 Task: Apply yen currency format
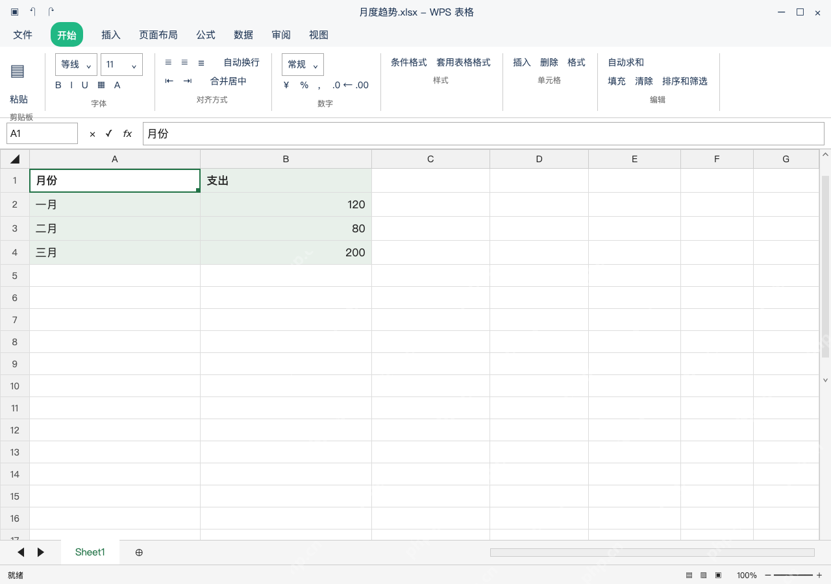(286, 85)
